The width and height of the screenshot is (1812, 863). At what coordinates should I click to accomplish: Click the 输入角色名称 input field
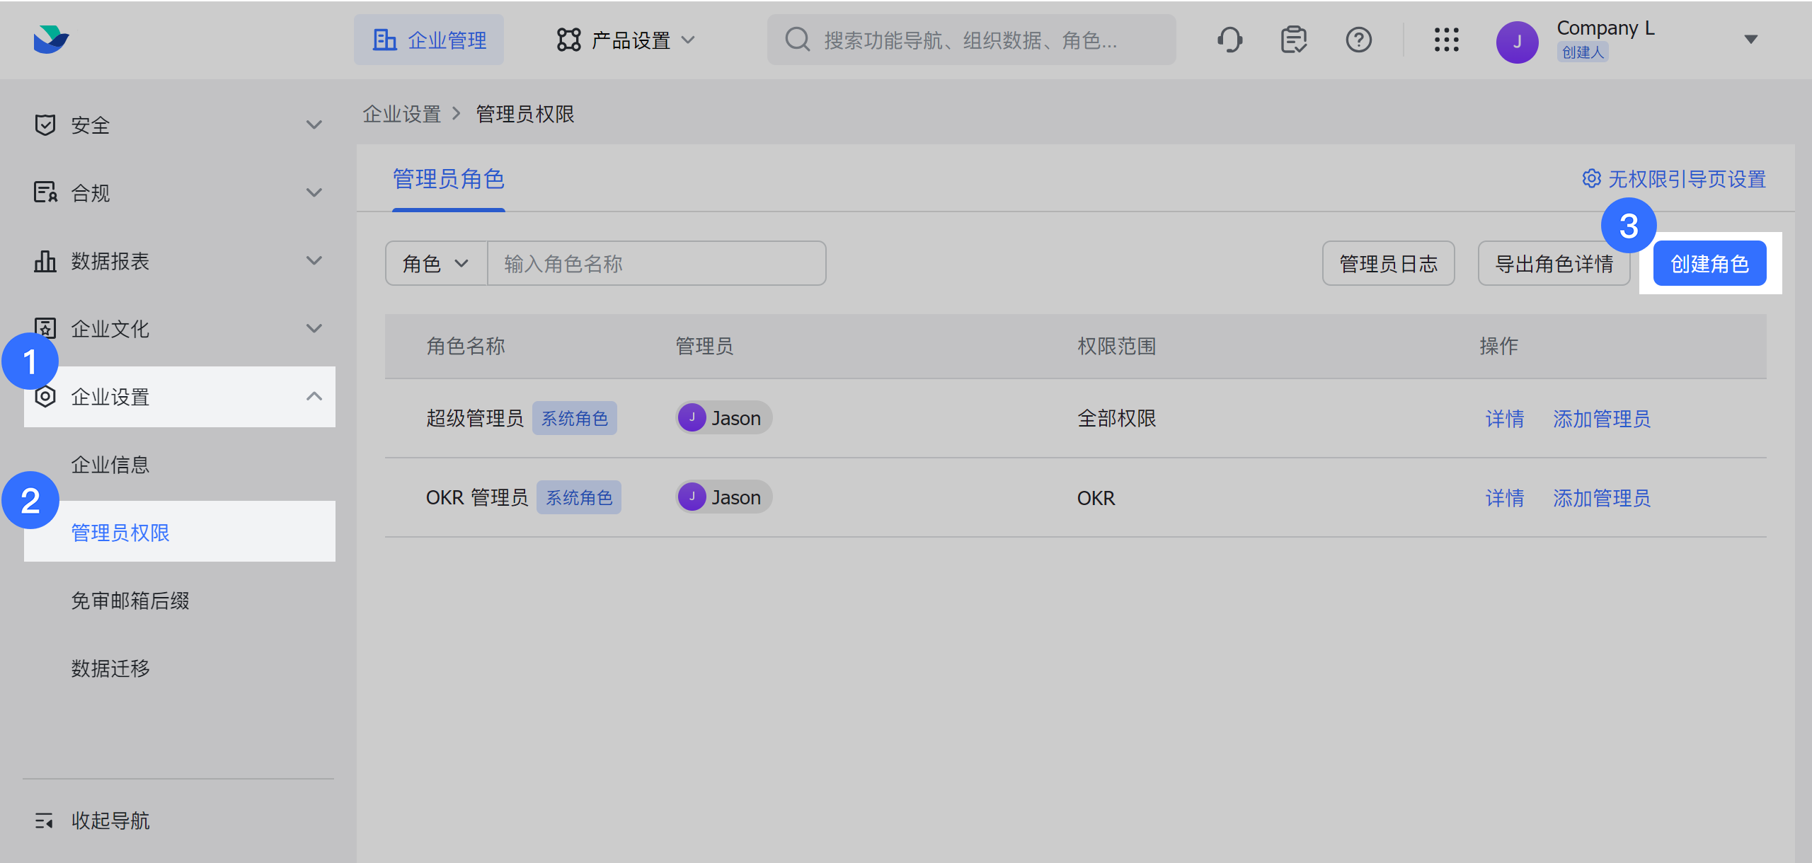pos(655,264)
